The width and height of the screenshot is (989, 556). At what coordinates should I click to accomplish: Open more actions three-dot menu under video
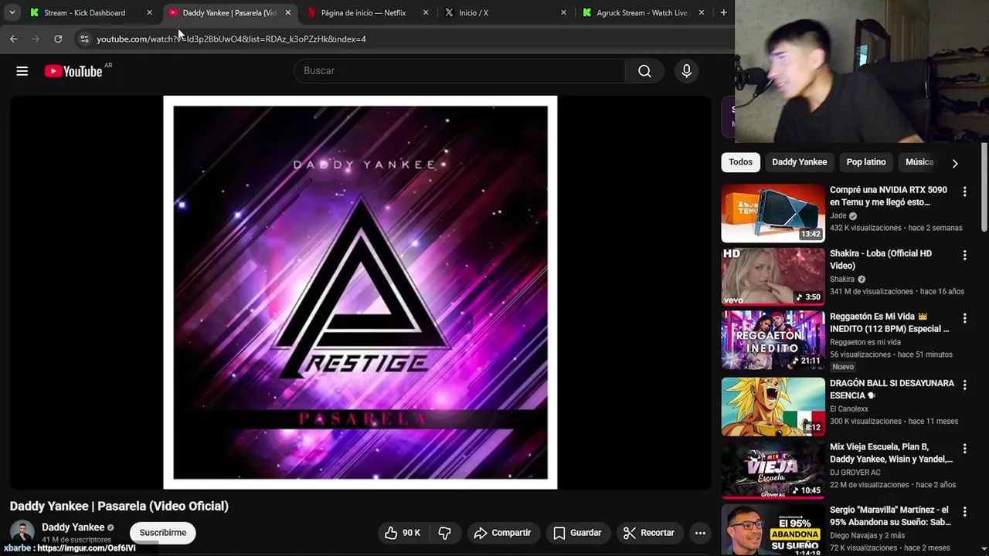point(700,533)
